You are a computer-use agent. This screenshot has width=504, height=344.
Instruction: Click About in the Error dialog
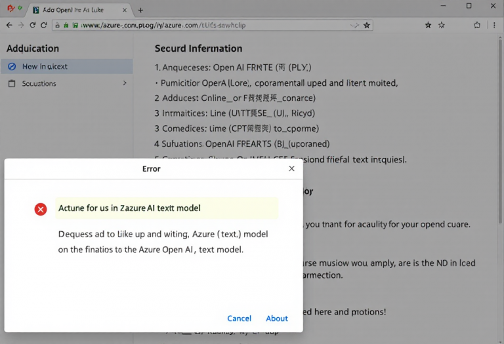[276, 318]
